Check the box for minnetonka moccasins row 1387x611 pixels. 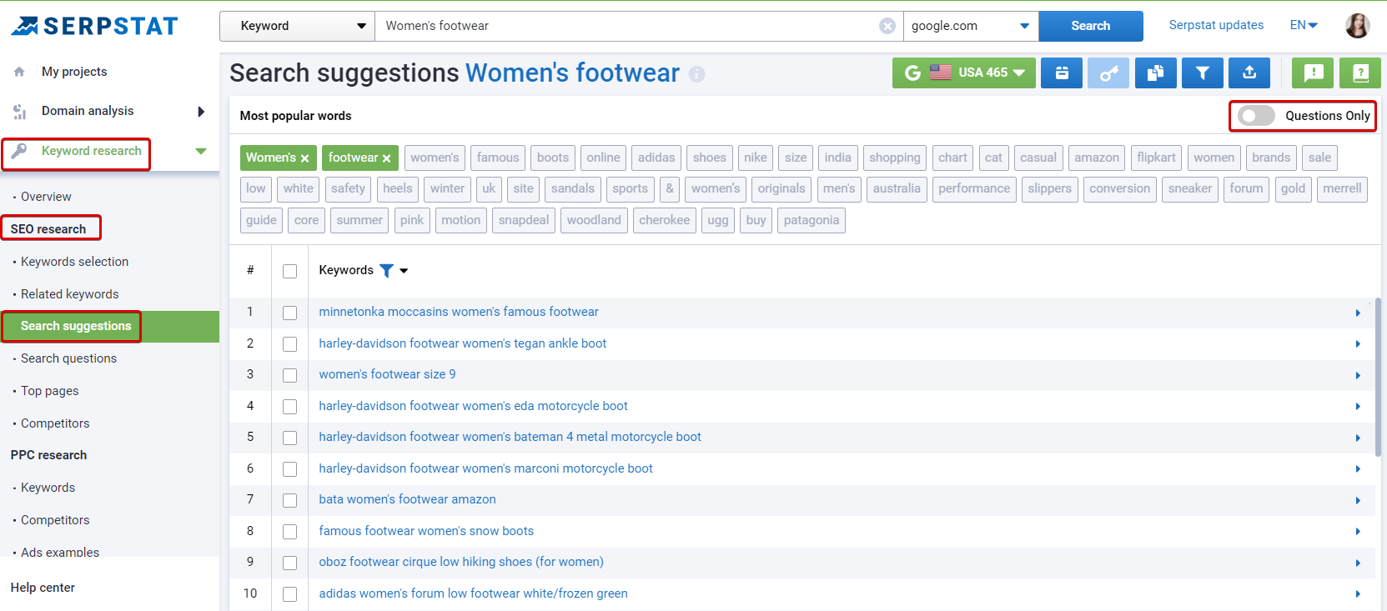pos(289,313)
